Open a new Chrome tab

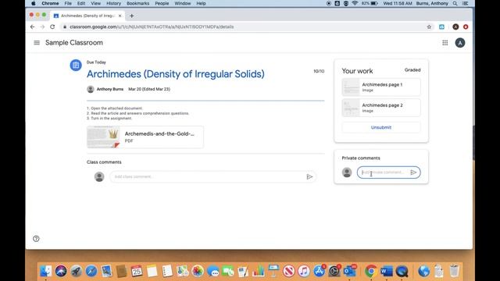(132, 16)
